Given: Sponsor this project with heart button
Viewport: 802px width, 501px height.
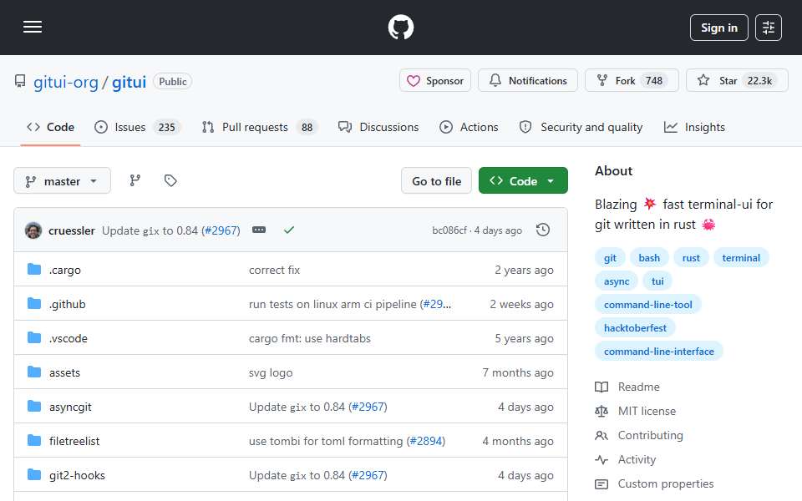Looking at the screenshot, I should click(x=435, y=81).
